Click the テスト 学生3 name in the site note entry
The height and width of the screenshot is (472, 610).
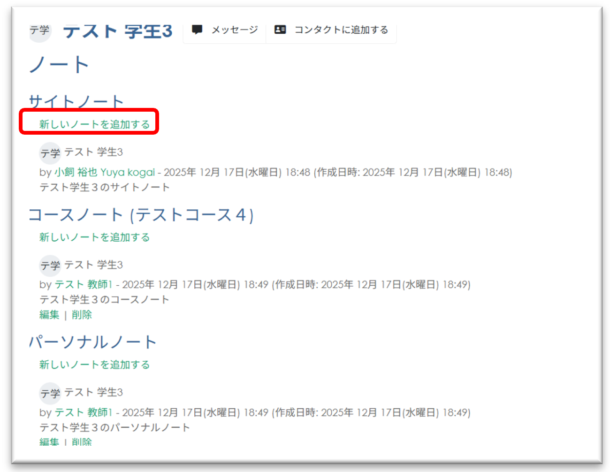[x=93, y=152]
